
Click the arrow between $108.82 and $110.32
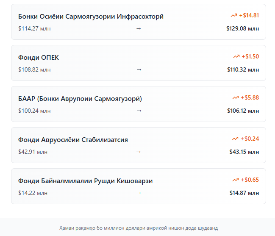[x=139, y=69]
